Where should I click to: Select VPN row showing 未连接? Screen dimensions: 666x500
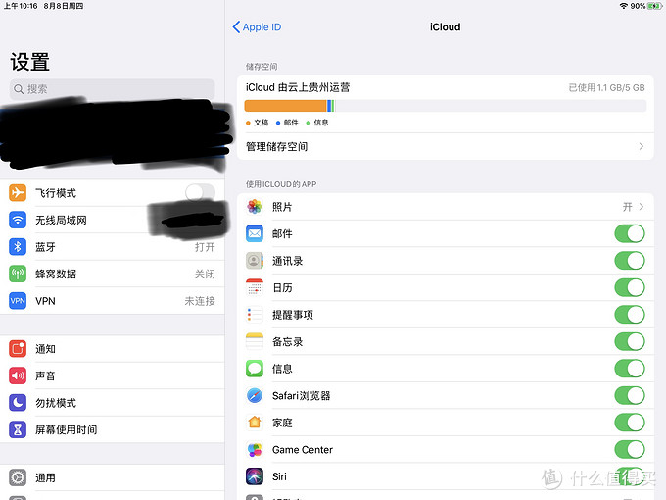(113, 301)
